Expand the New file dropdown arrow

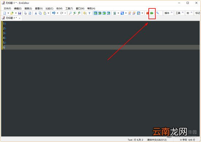[8, 13]
